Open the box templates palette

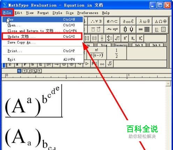(x=160, y=29)
